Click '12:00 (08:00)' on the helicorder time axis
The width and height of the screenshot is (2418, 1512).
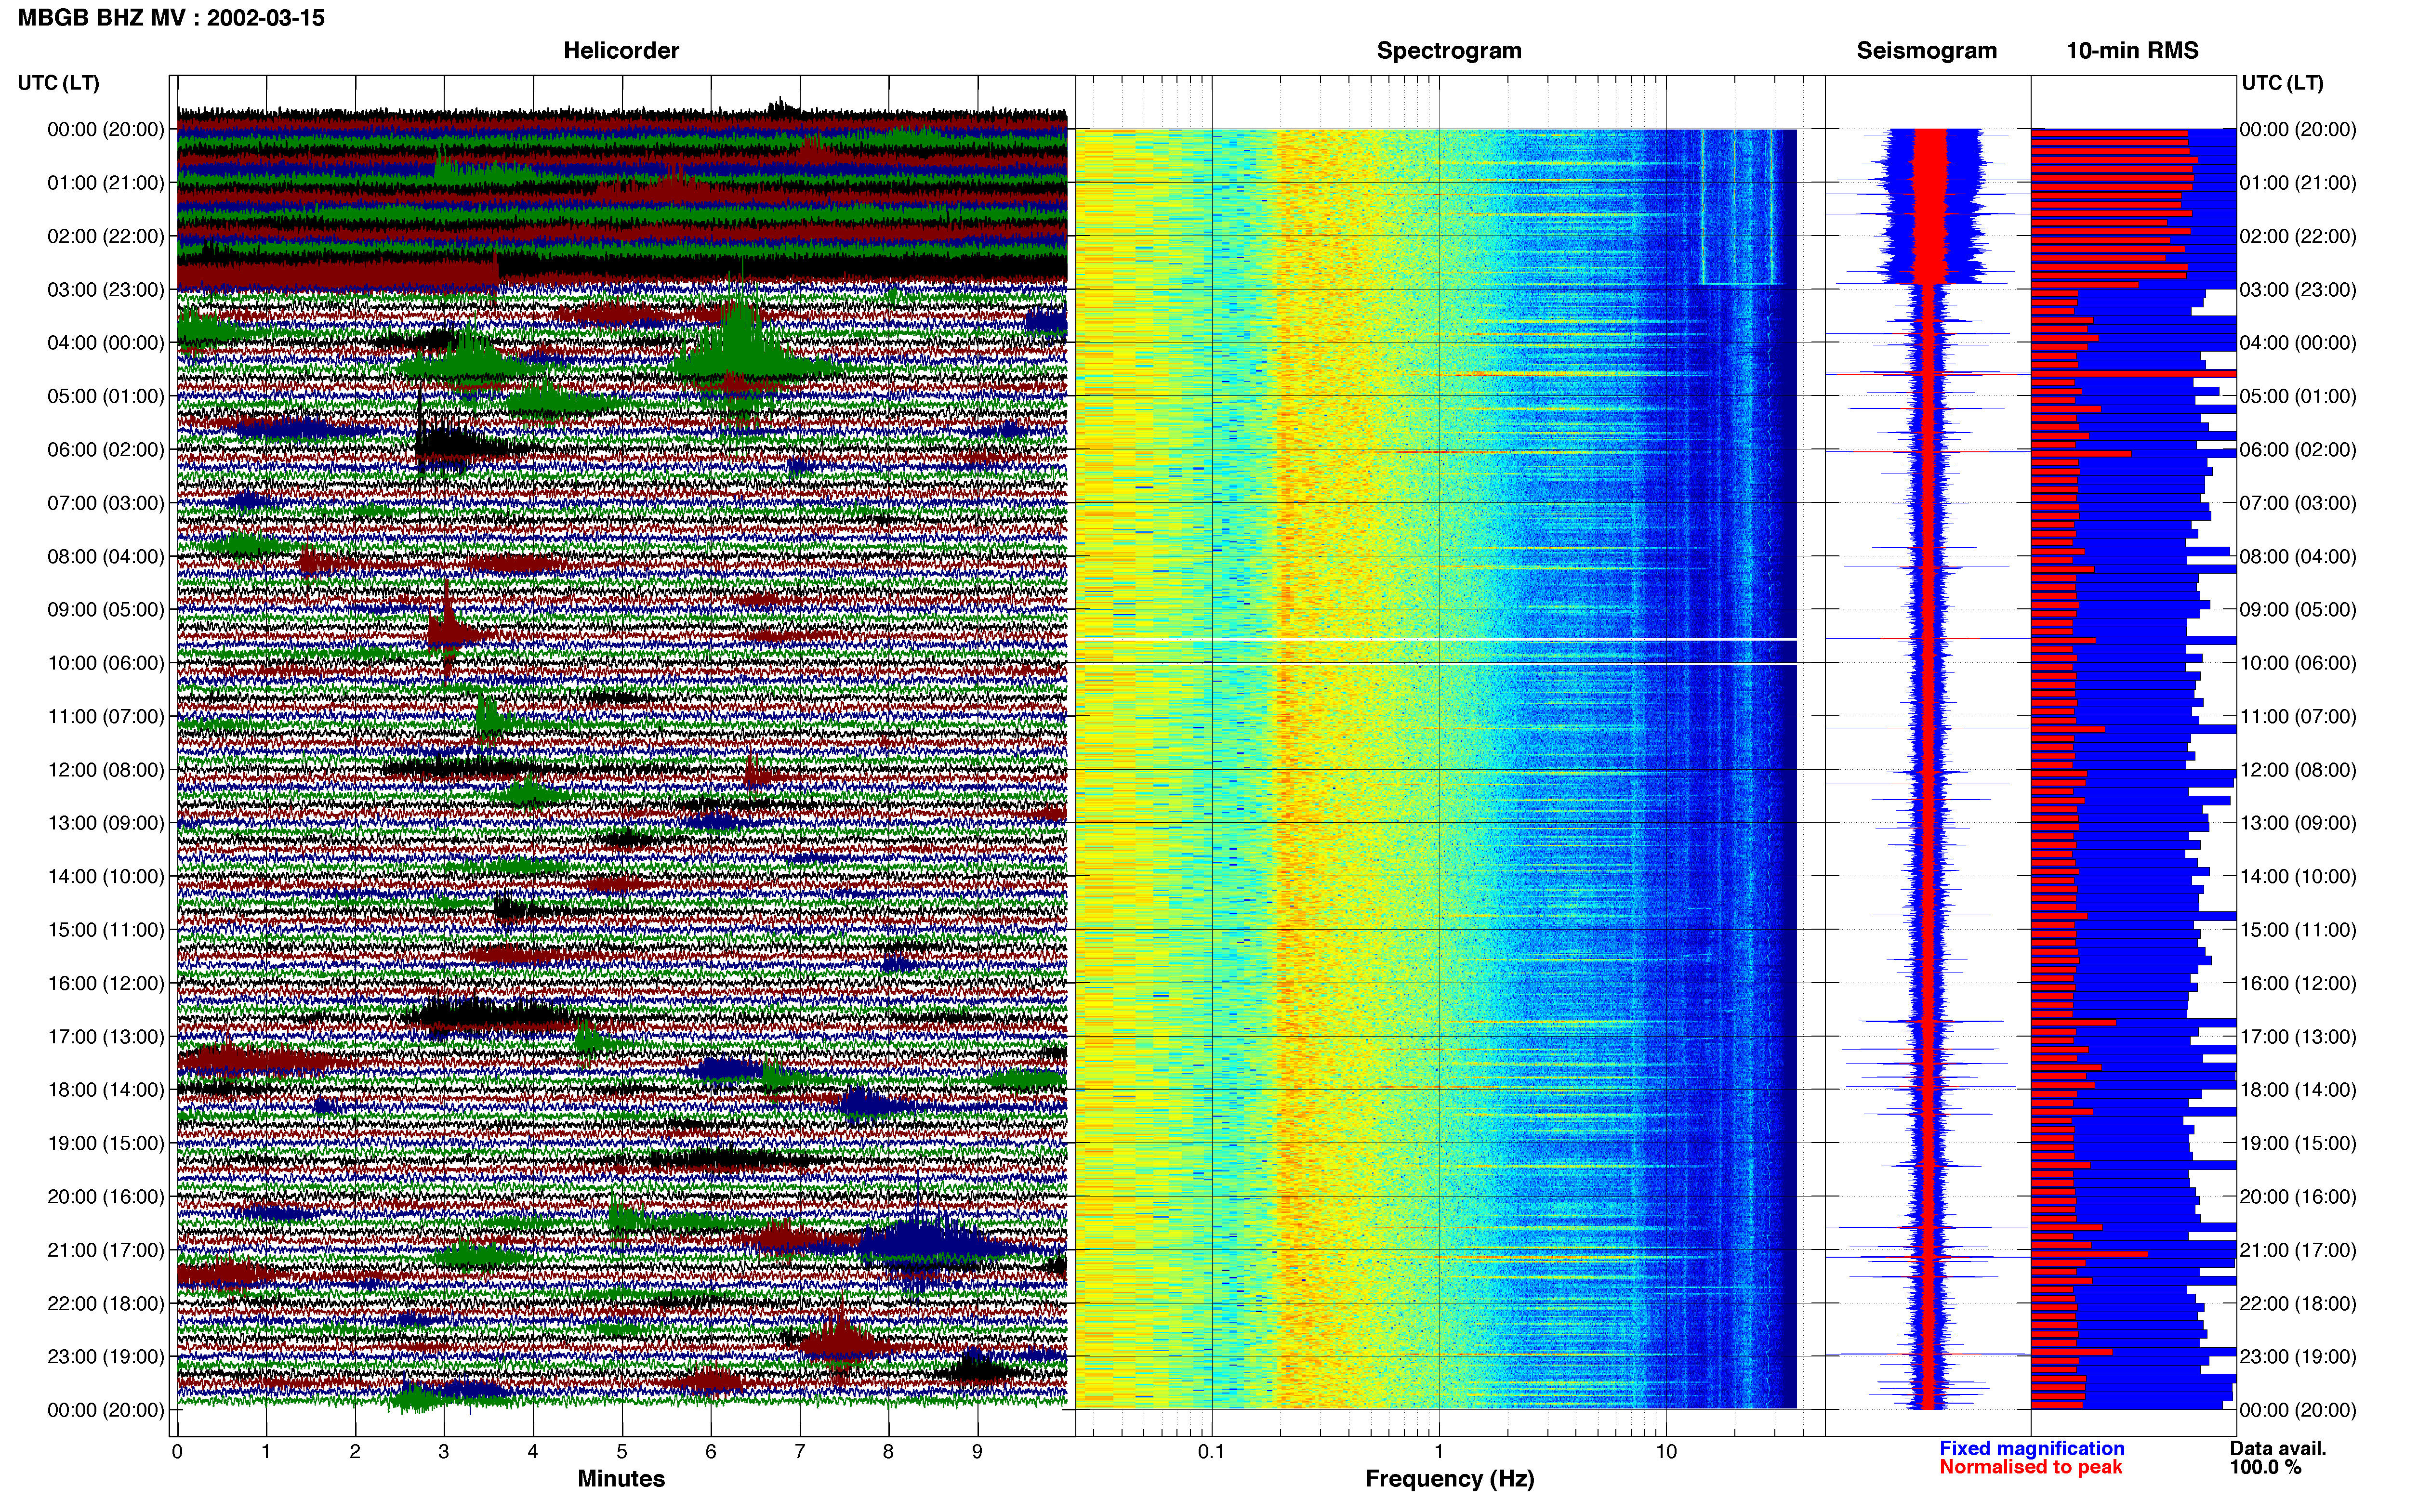(x=106, y=770)
